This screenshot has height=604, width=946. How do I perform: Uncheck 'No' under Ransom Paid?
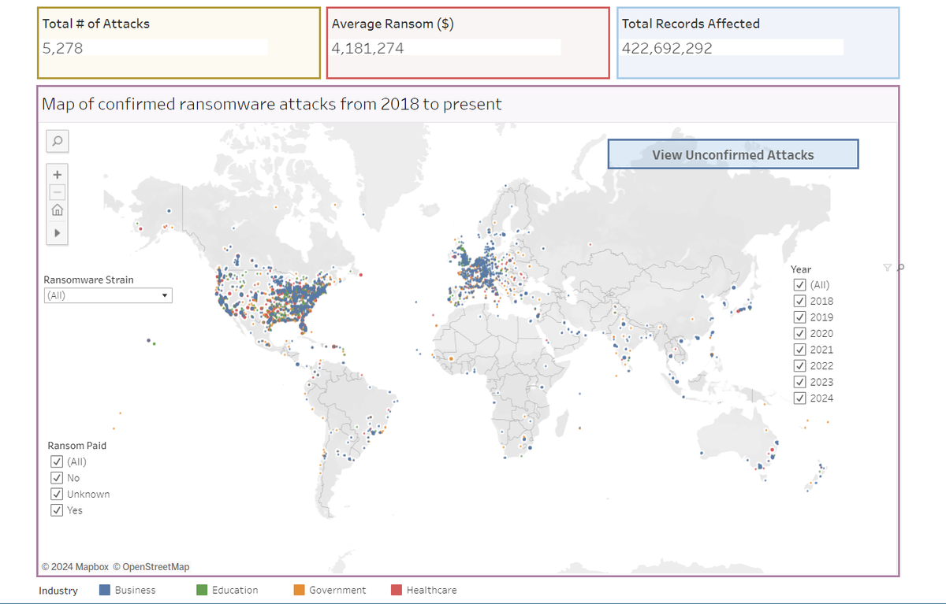[x=56, y=477]
